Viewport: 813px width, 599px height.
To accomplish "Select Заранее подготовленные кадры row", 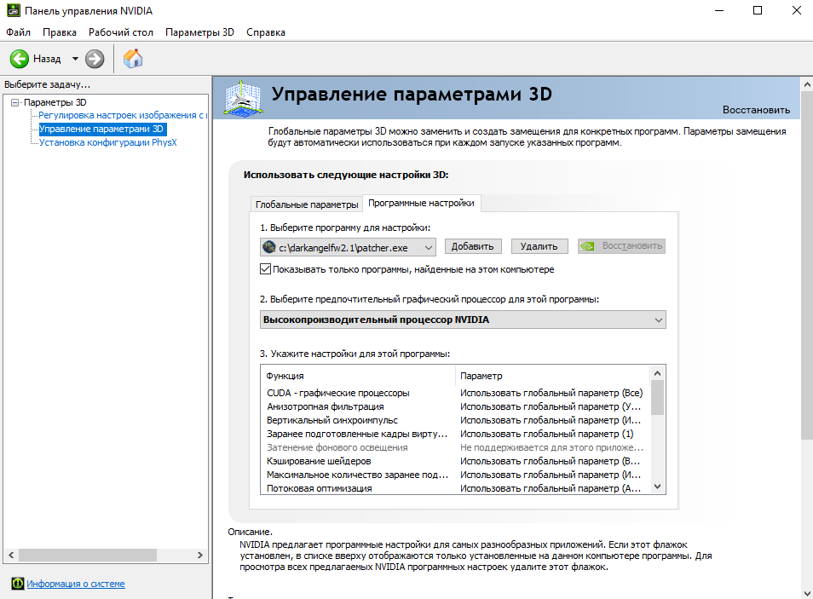I will [455, 434].
